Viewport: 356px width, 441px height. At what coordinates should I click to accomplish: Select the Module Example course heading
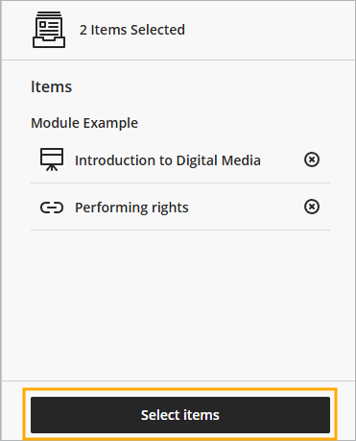pos(84,123)
